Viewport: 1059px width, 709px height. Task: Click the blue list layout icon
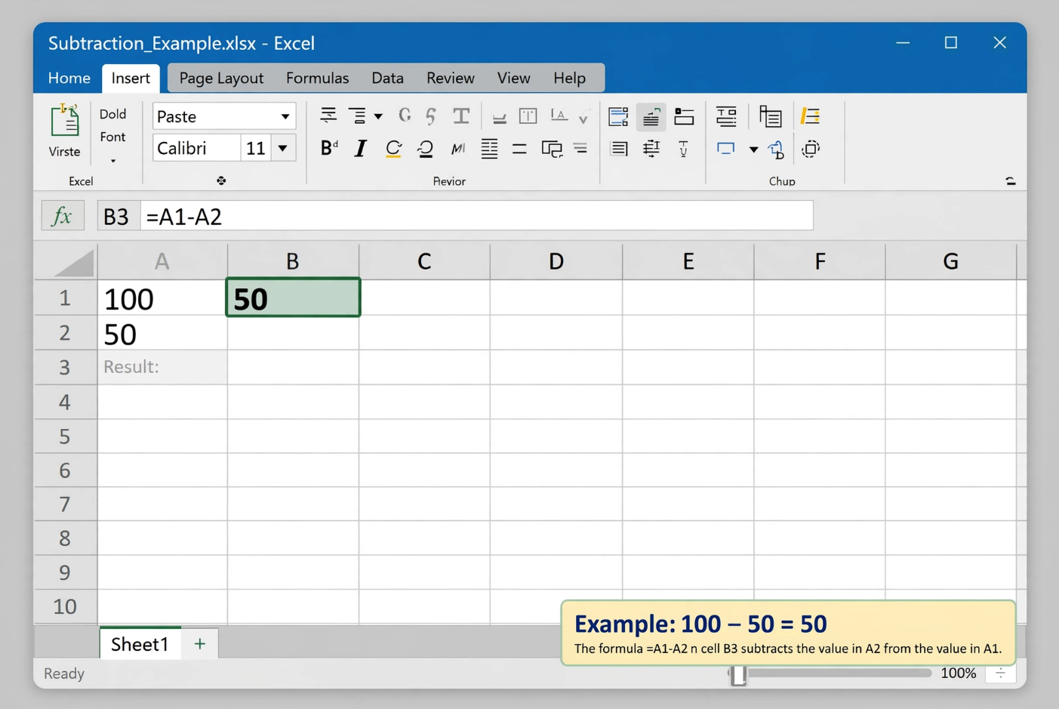(x=618, y=116)
